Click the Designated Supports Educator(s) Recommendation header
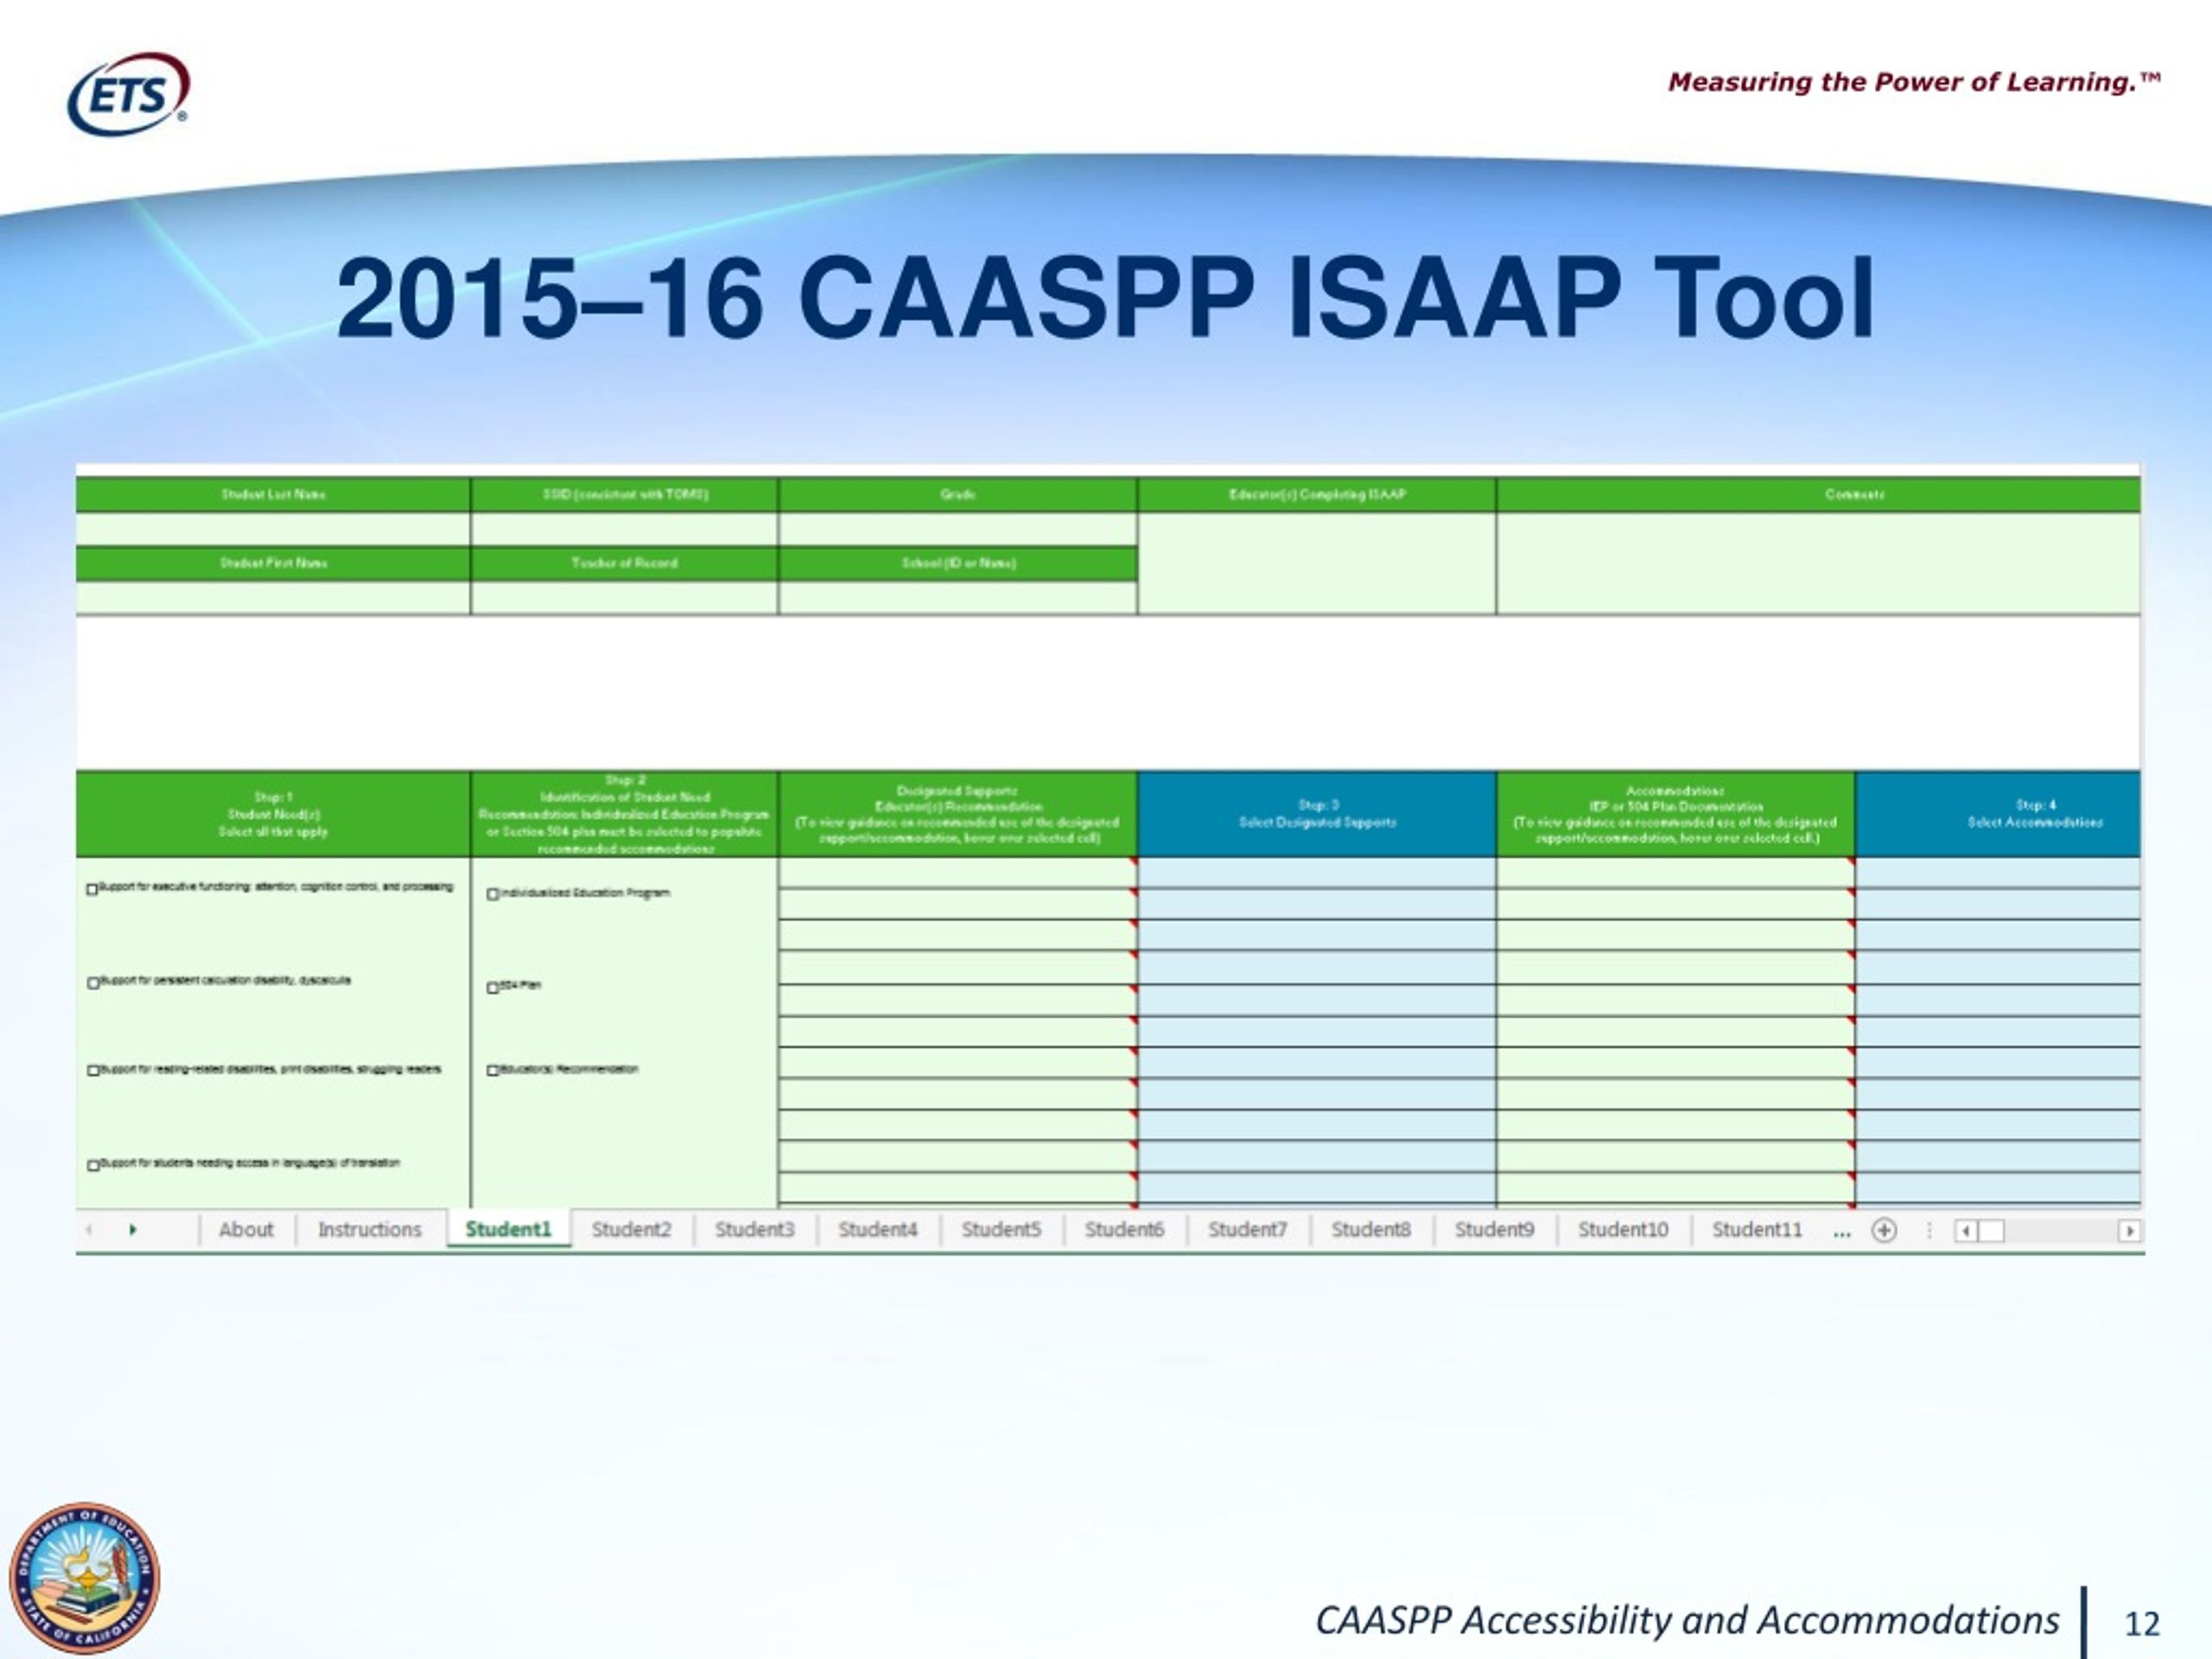The width and height of the screenshot is (2212, 1659). coord(958,814)
